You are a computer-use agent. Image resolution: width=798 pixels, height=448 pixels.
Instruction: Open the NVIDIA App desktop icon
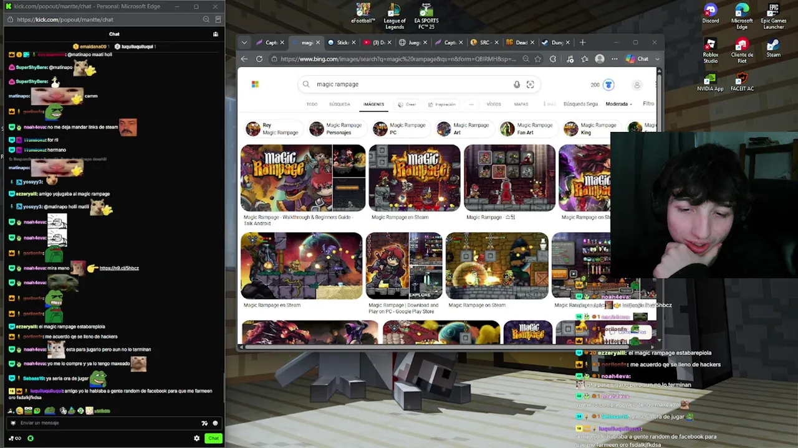pos(710,82)
